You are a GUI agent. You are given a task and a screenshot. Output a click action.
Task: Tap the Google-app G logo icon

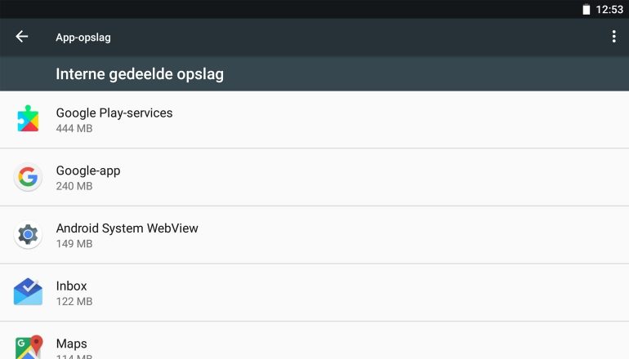(28, 177)
